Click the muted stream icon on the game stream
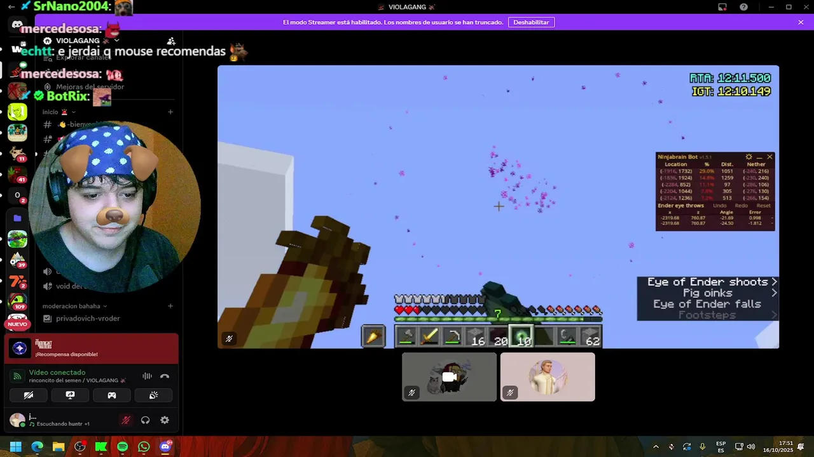Screen dimensions: 814x457 coord(229,339)
